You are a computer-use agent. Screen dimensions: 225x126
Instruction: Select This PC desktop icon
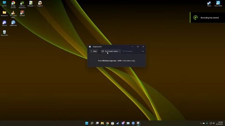pyautogui.click(x=5, y=4)
